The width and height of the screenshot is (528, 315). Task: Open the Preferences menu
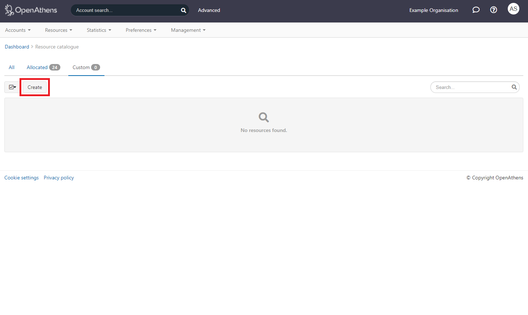click(141, 30)
